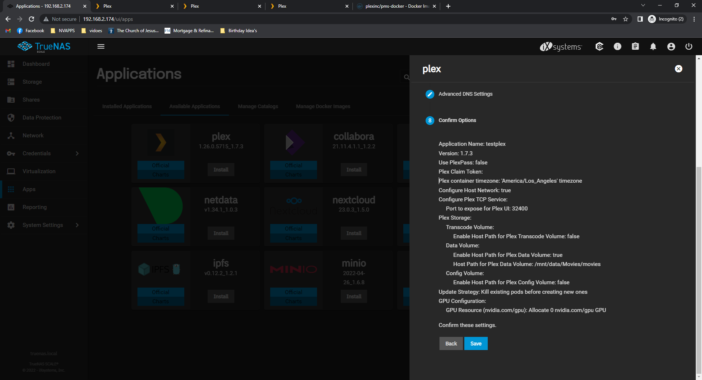The height and width of the screenshot is (380, 702).
Task: Click the Back button in wizard
Action: [x=451, y=343]
